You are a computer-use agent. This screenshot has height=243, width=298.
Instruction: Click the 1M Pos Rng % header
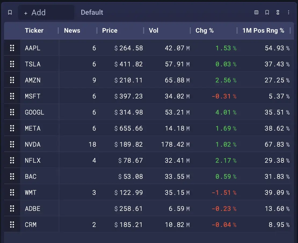click(263, 31)
